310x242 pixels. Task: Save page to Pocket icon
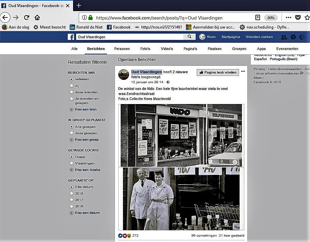[x=298, y=18]
